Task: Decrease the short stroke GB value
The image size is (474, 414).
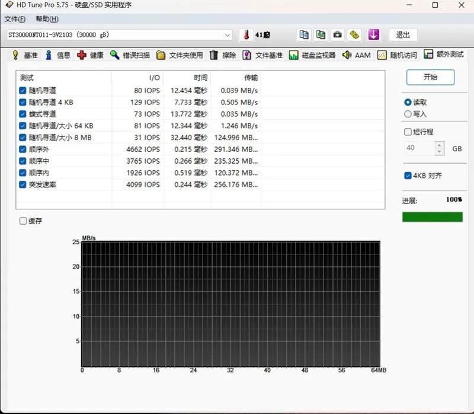Action: click(439, 152)
